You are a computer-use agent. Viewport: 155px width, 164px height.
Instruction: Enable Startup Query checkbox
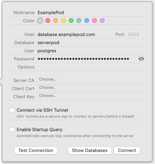click(x=12, y=129)
